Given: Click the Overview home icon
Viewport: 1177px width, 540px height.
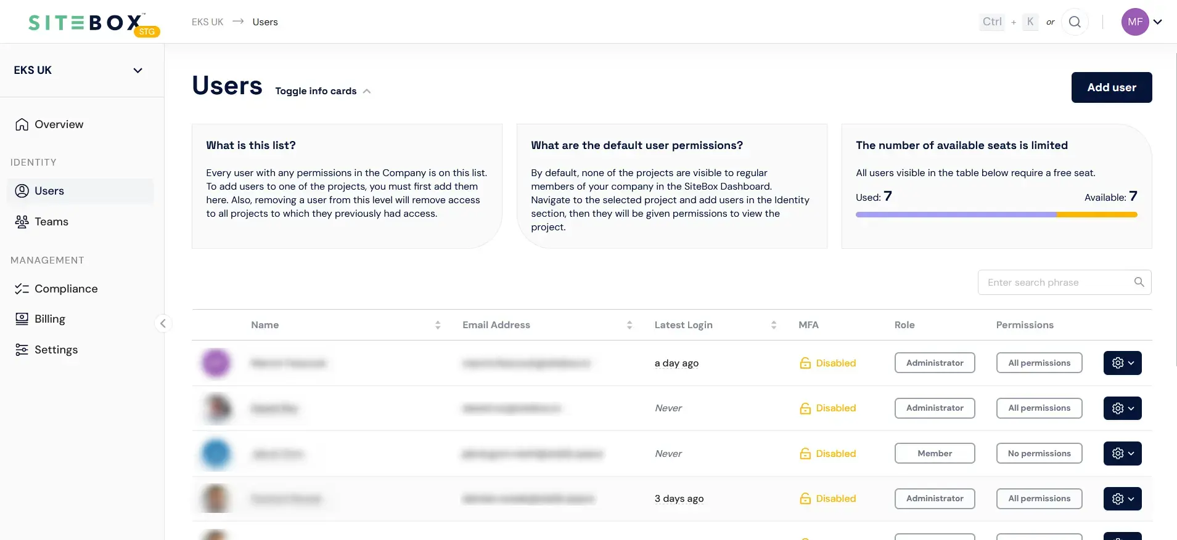Looking at the screenshot, I should (x=22, y=124).
